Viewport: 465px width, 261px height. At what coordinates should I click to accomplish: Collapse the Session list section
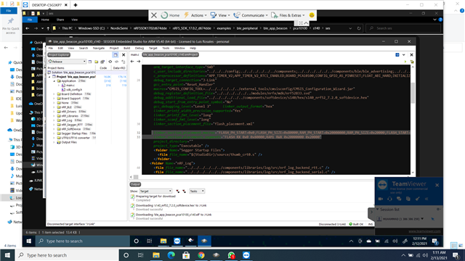point(378,210)
